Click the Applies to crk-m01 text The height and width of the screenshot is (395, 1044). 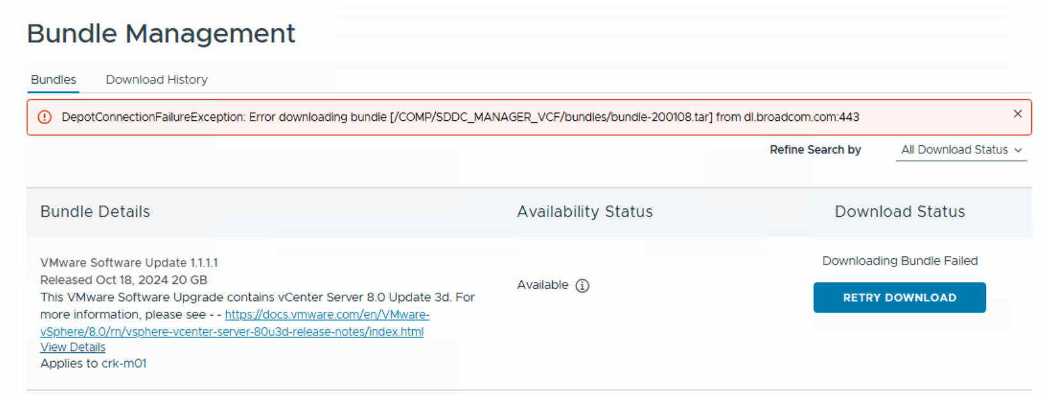(x=93, y=363)
